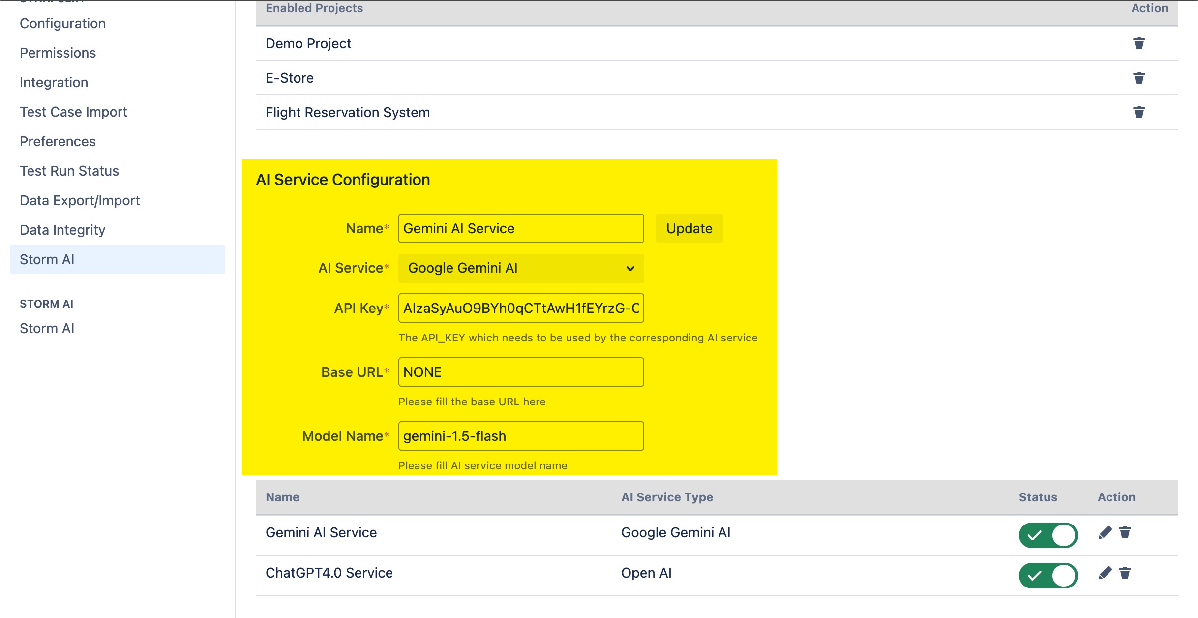This screenshot has height=618, width=1198.
Task: Open the Data Integrity page
Action: click(62, 230)
